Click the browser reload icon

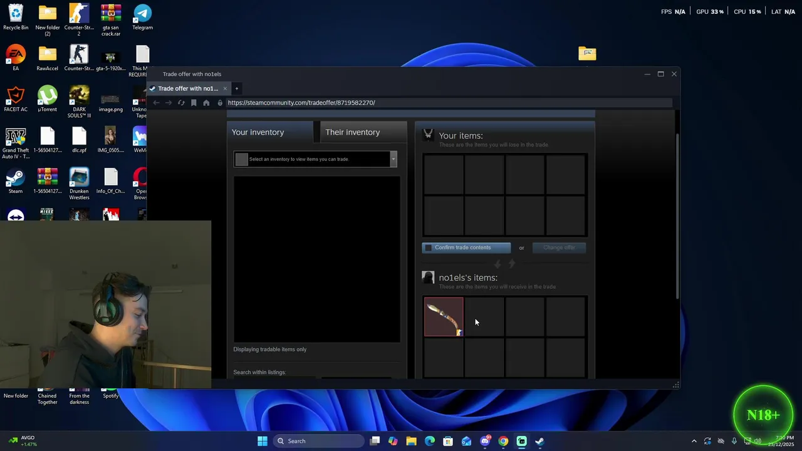coord(181,103)
